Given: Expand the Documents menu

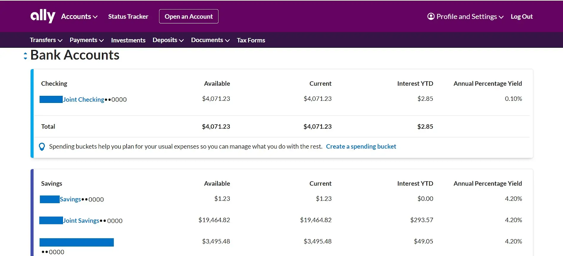Looking at the screenshot, I should click(x=210, y=40).
